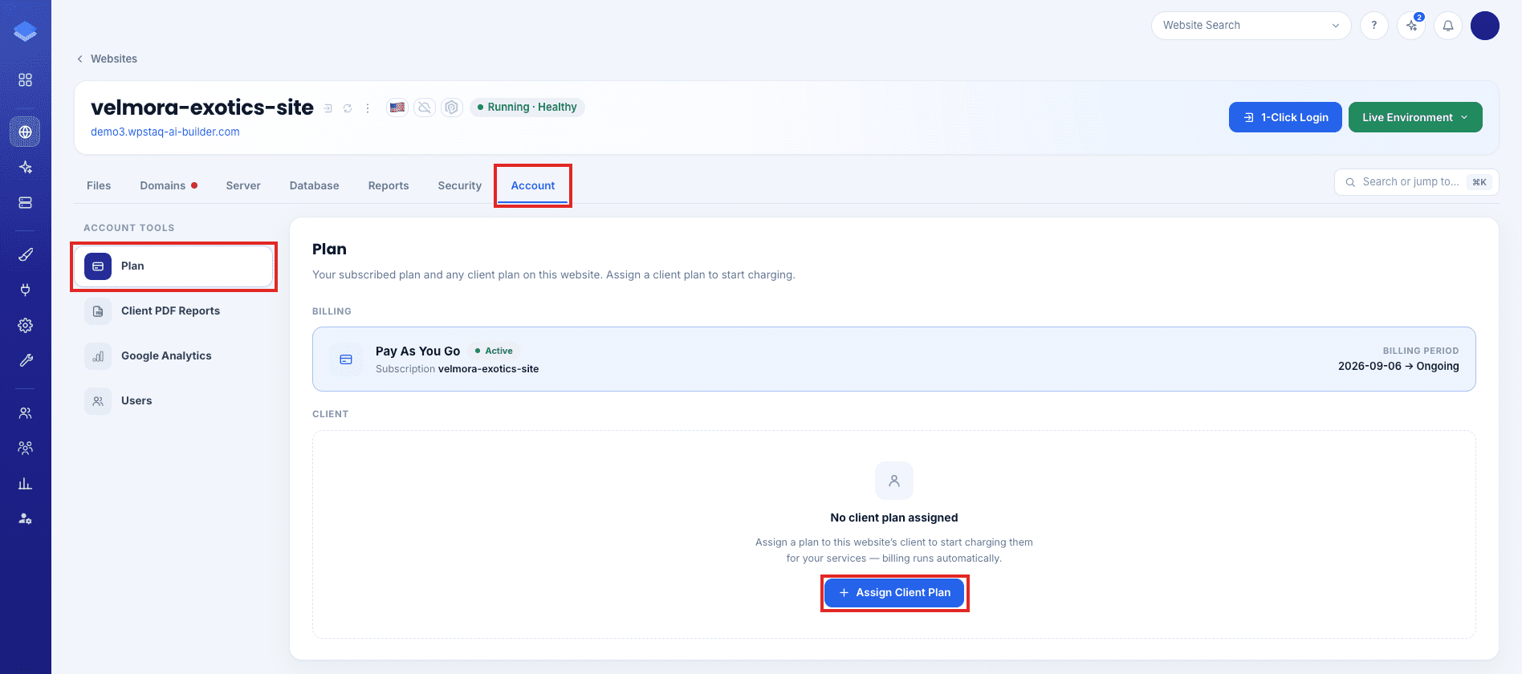Click the login arrow icon beside site name
This screenshot has width=1522, height=674.
pos(328,108)
